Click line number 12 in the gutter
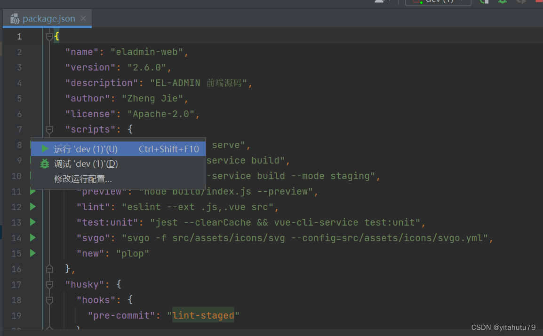 point(16,206)
